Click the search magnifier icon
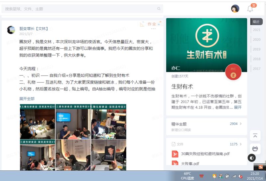This screenshot has width=266, height=181. (x=159, y=9)
